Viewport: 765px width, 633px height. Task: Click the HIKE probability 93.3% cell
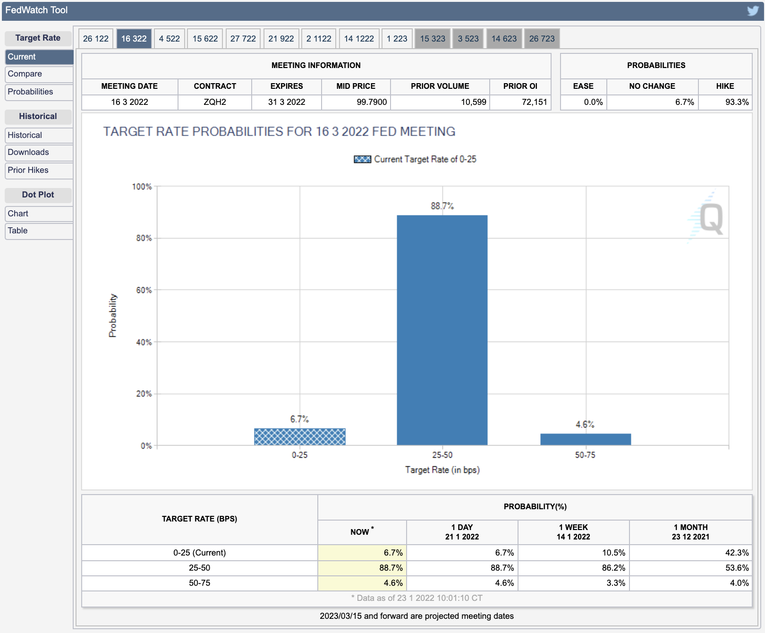(x=725, y=103)
